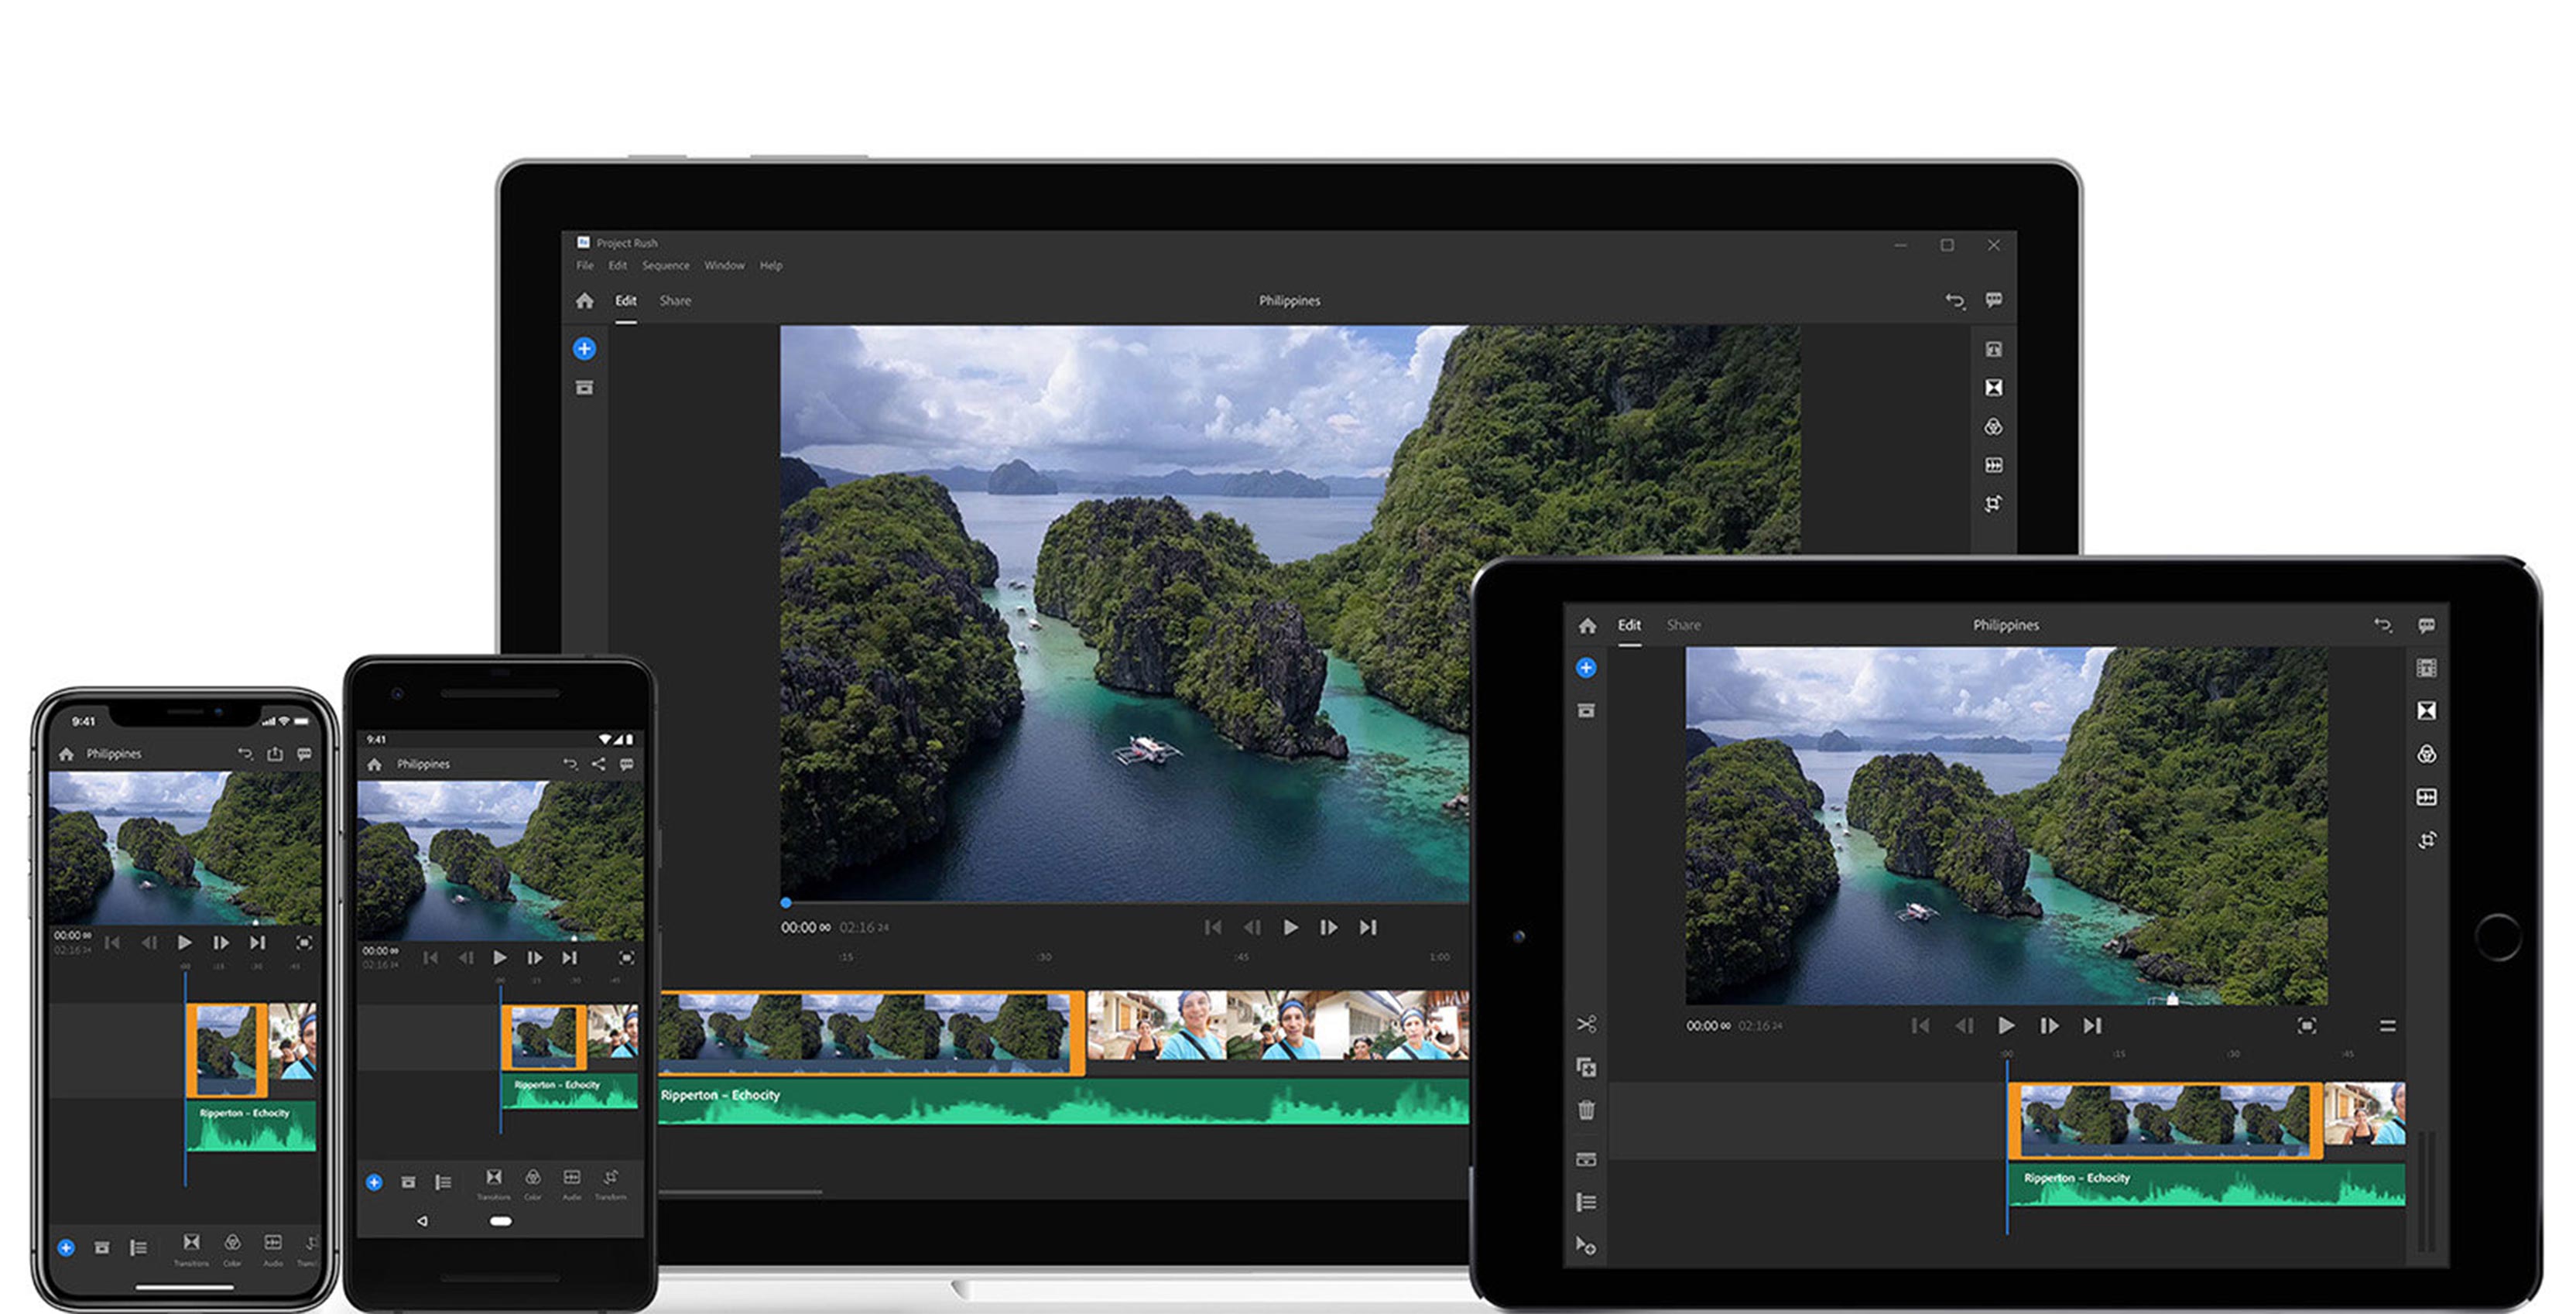The height and width of the screenshot is (1314, 2576).
Task: Expand the media browser panel on the desktop
Action: coord(585,387)
